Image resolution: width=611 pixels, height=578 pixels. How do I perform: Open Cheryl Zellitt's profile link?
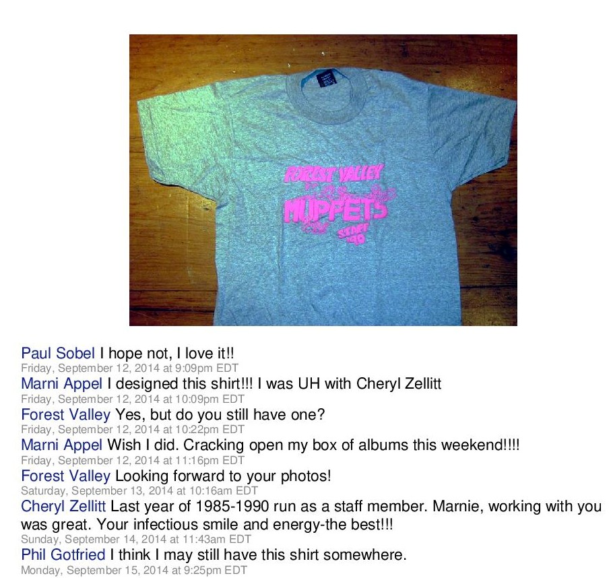[63, 507]
